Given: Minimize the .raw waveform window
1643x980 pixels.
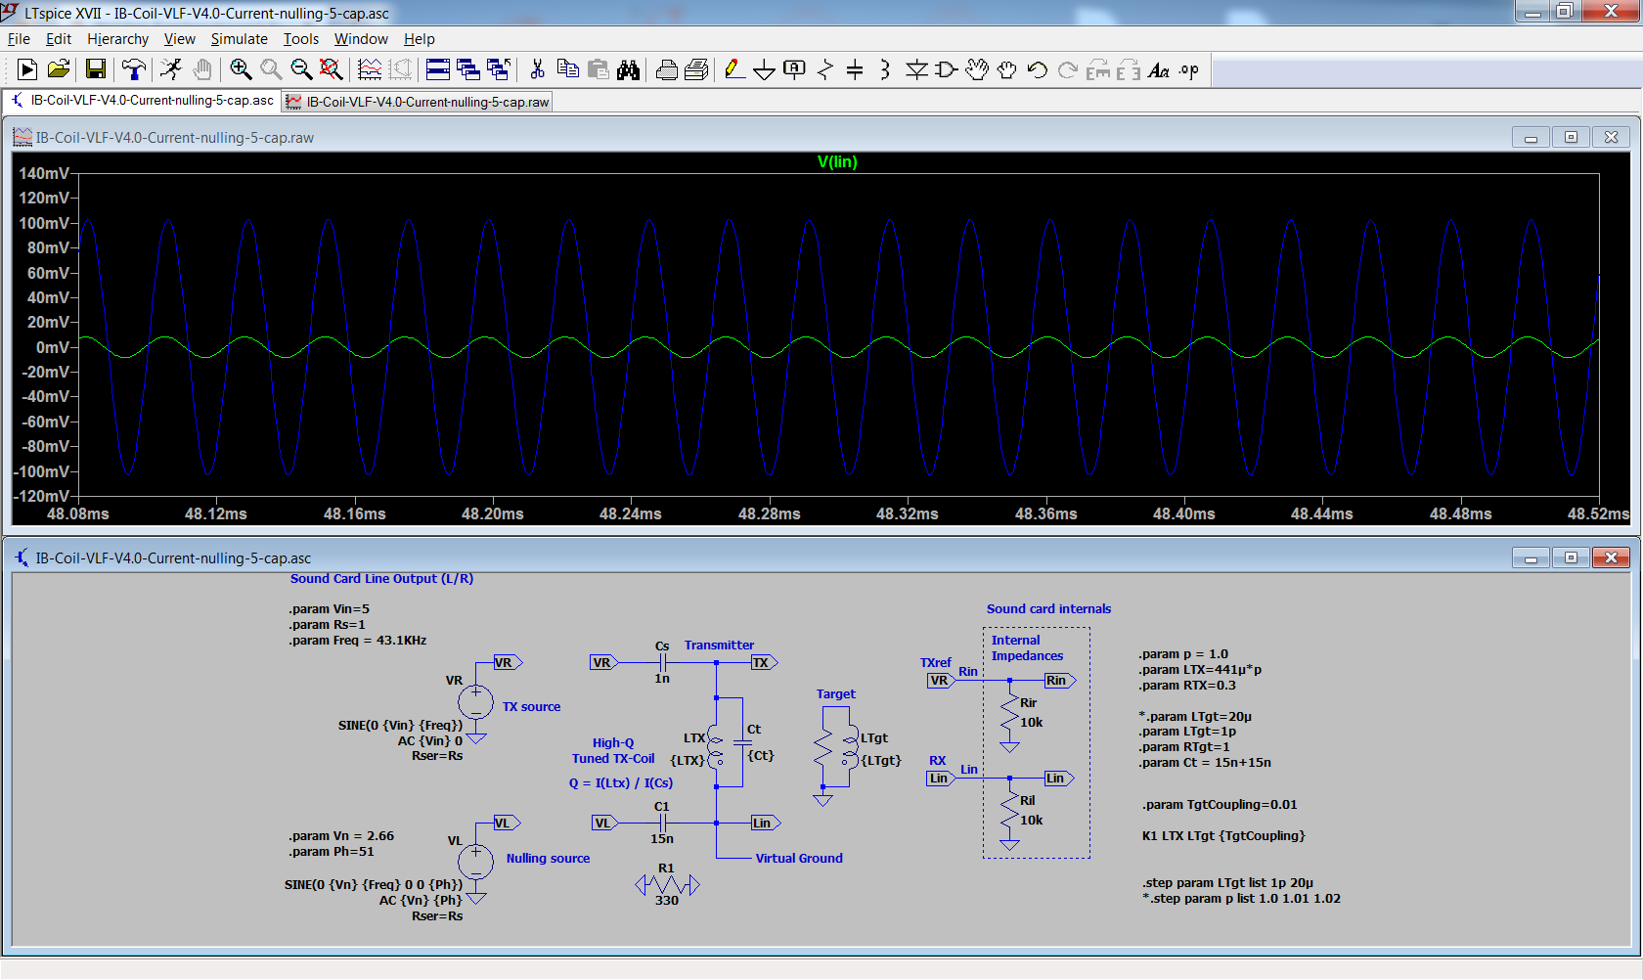Looking at the screenshot, I should [x=1531, y=137].
